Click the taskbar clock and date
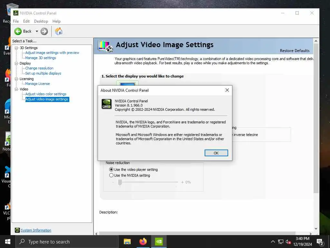The height and width of the screenshot is (248, 330). pos(303,242)
